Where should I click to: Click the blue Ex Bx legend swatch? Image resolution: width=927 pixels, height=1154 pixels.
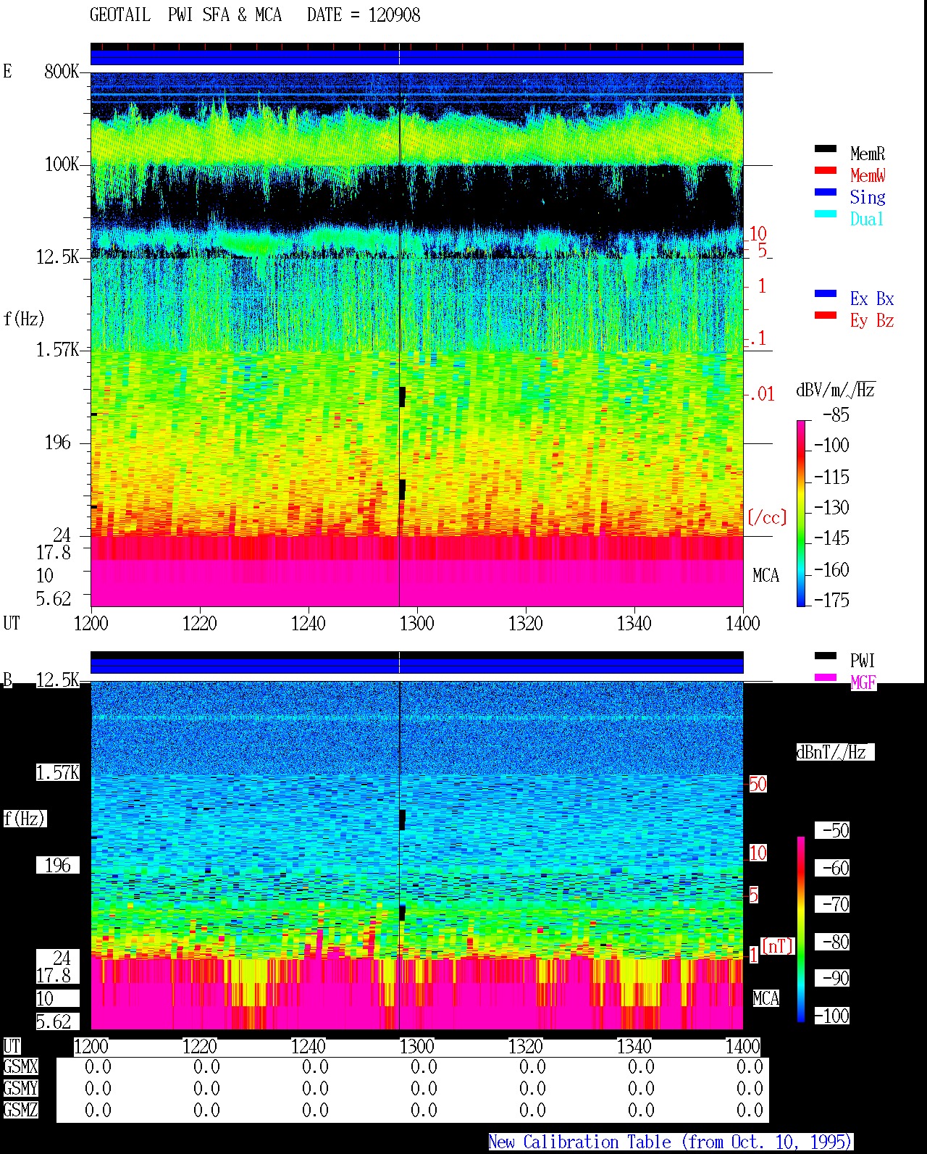[826, 294]
